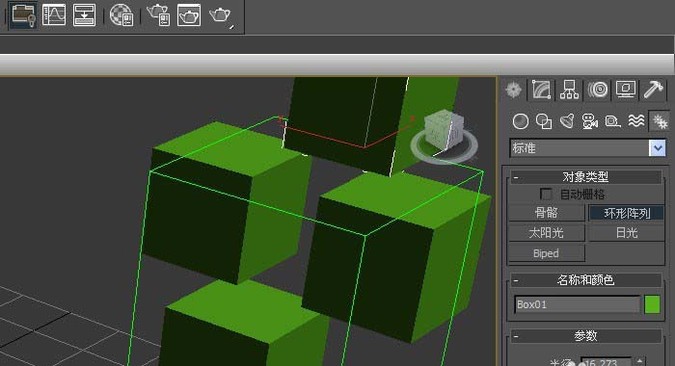Click the 太阳光 button

pos(547,233)
